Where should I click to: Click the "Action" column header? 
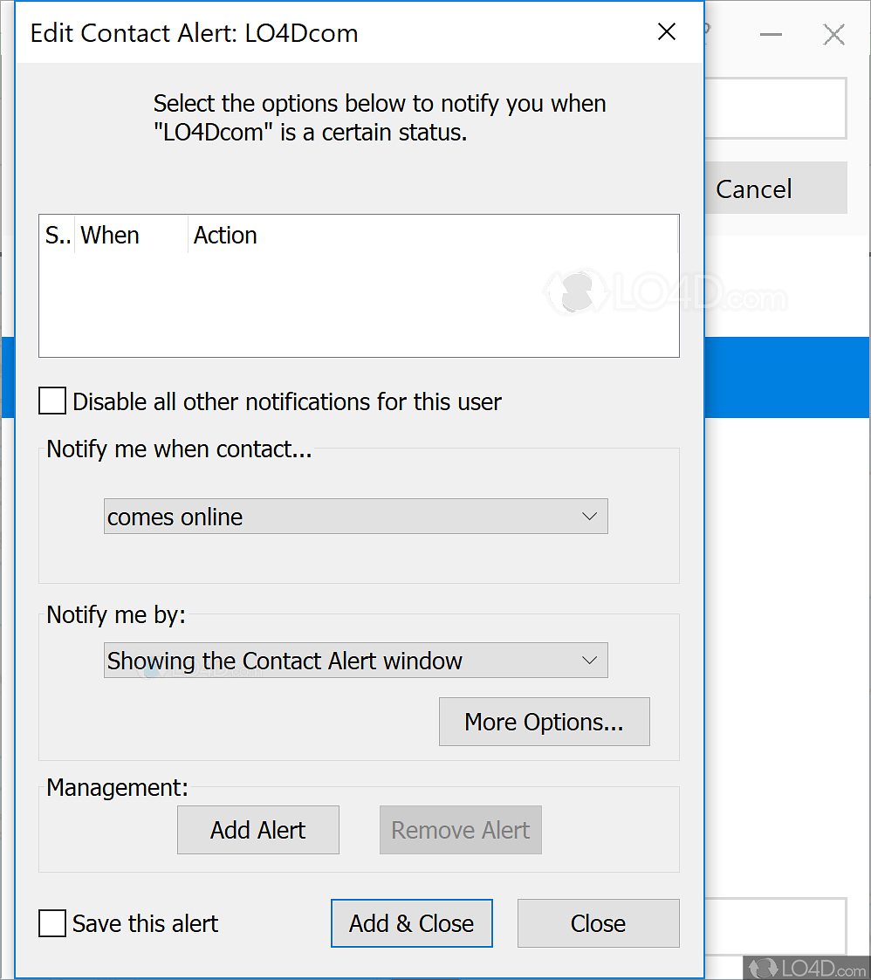[x=225, y=235]
